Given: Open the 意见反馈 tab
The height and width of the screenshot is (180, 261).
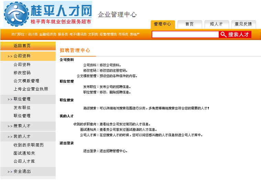Looking at the screenshot, I should point(243,24).
